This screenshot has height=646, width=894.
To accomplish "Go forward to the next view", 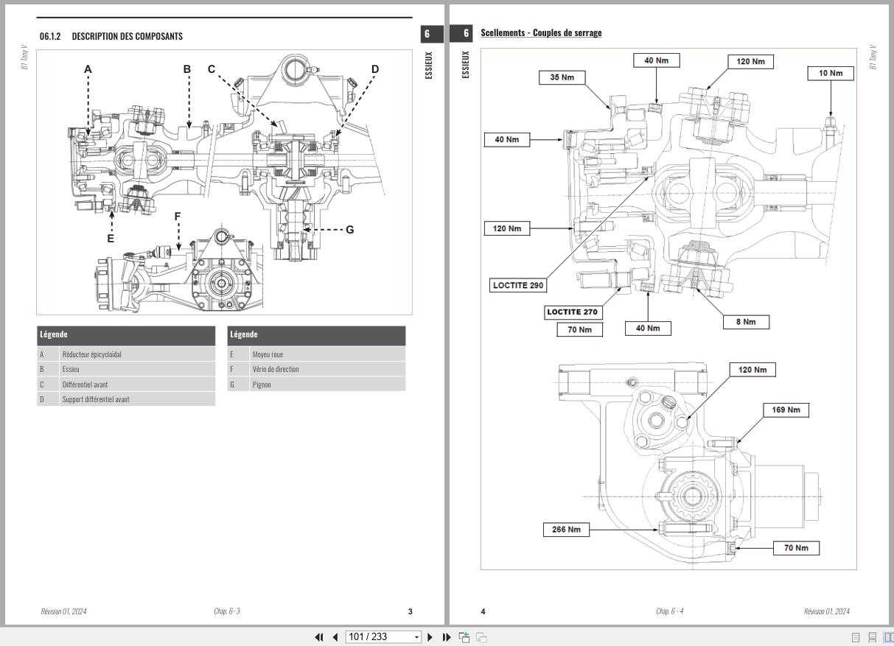I will [x=481, y=636].
